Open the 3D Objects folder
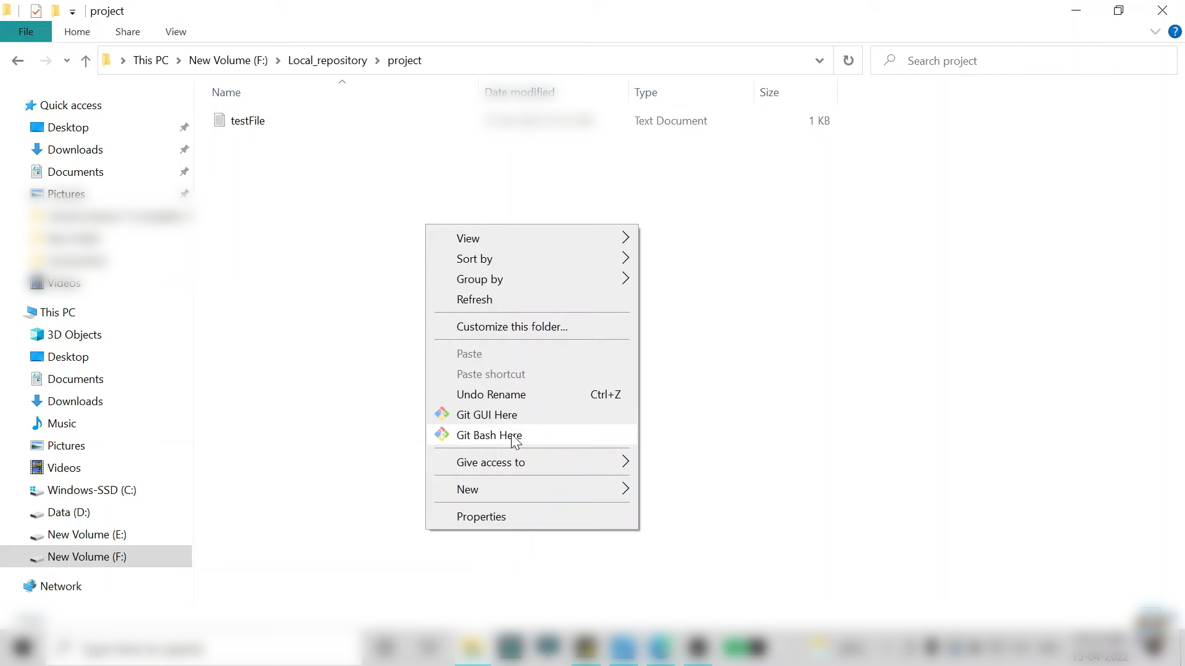 75,335
